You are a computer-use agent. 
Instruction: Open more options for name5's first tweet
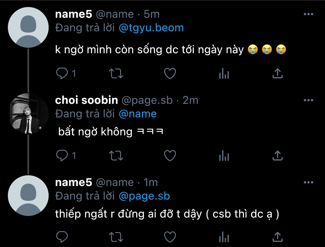coord(308,14)
